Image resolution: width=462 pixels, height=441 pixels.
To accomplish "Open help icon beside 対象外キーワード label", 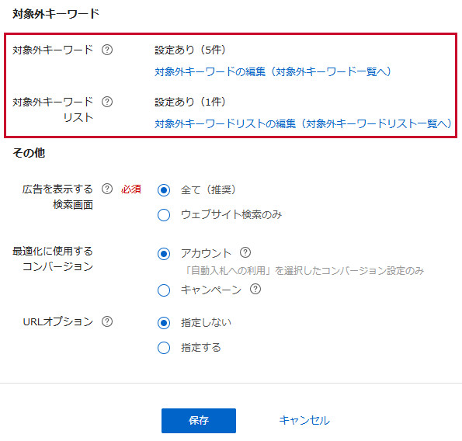I will [107, 50].
